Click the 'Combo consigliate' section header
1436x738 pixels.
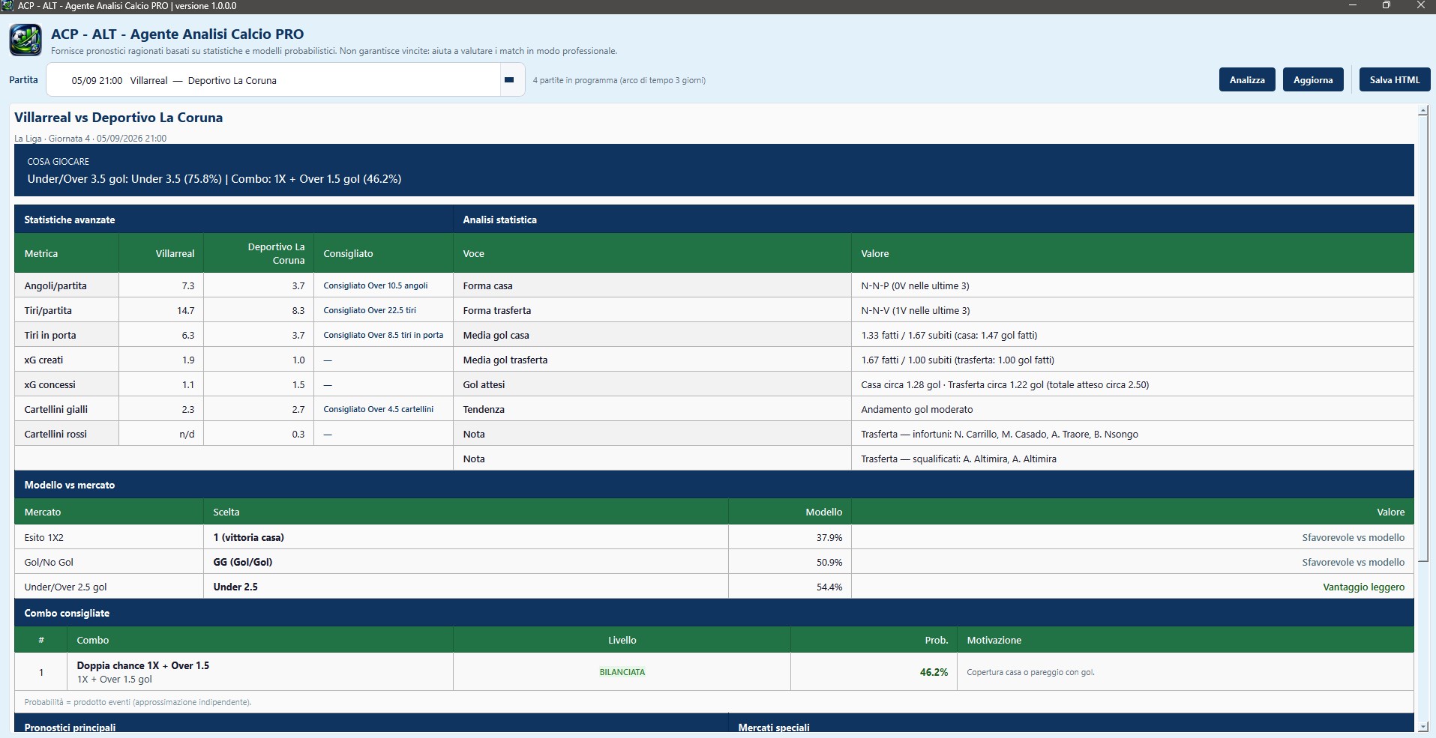67,613
